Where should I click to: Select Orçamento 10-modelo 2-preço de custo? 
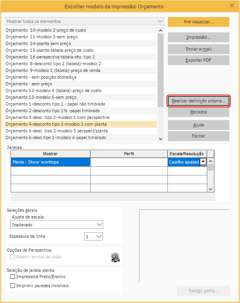(81, 30)
